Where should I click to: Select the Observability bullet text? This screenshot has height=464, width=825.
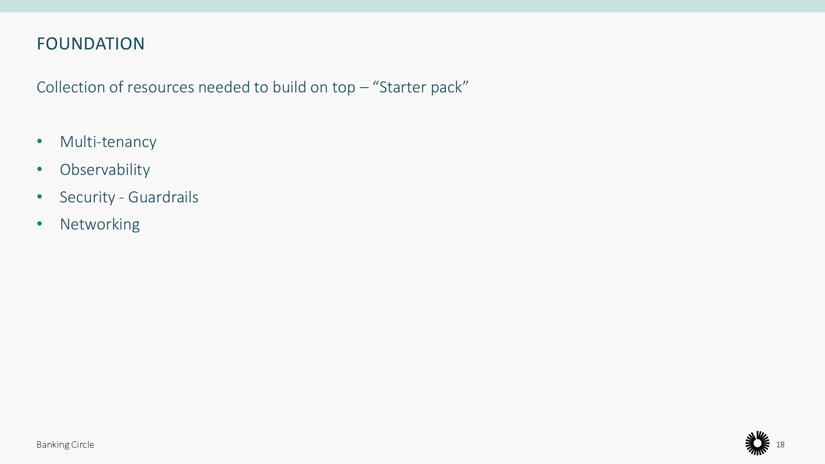[x=105, y=170]
